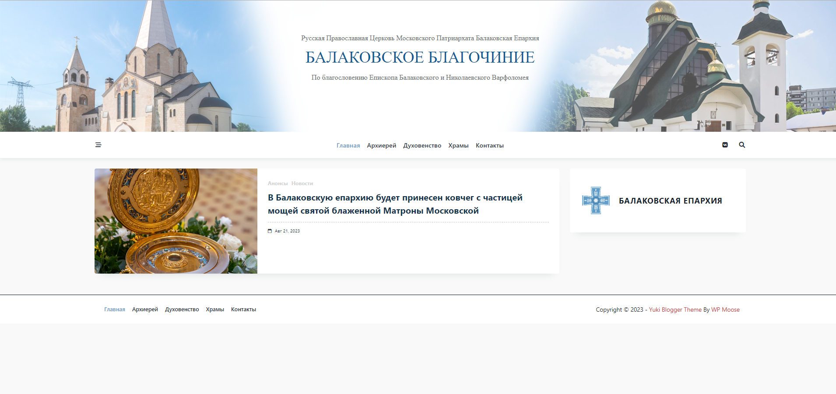Screen dimensions: 836x394
Task: Click the Balakovo eparchy cross logo
Action: [x=596, y=201]
